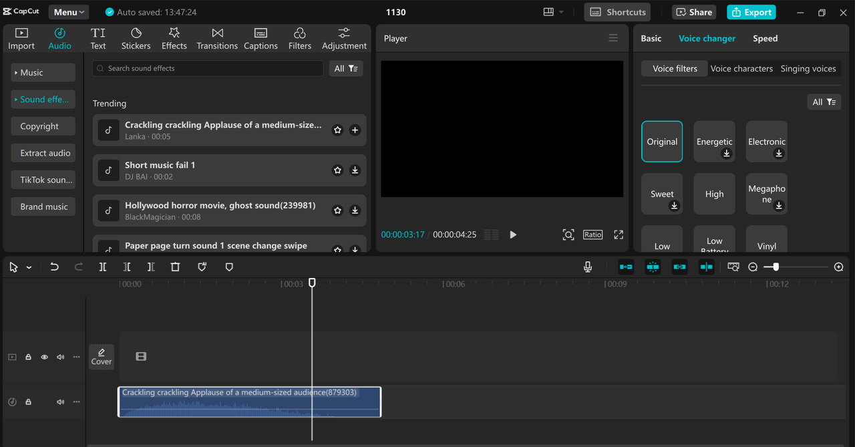Toggle auto snapping on timeline

tap(653, 267)
